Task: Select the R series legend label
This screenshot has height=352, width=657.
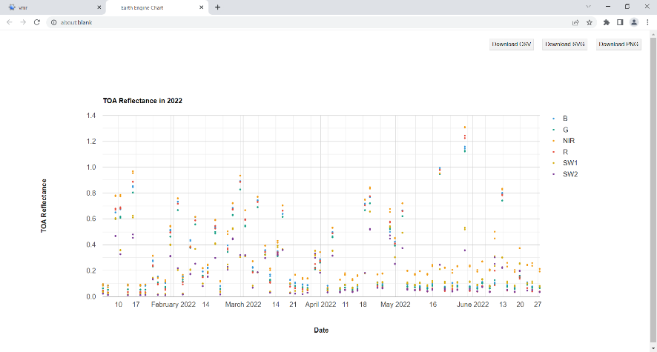Action: (x=565, y=152)
